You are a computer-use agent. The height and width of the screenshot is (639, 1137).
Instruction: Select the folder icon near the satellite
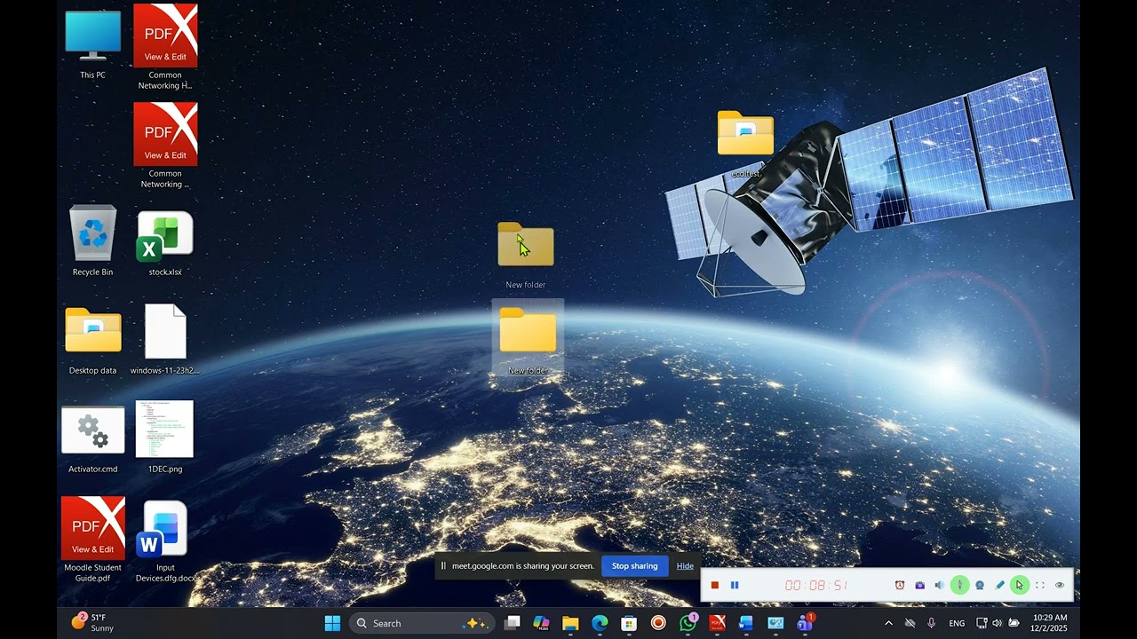pyautogui.click(x=745, y=143)
